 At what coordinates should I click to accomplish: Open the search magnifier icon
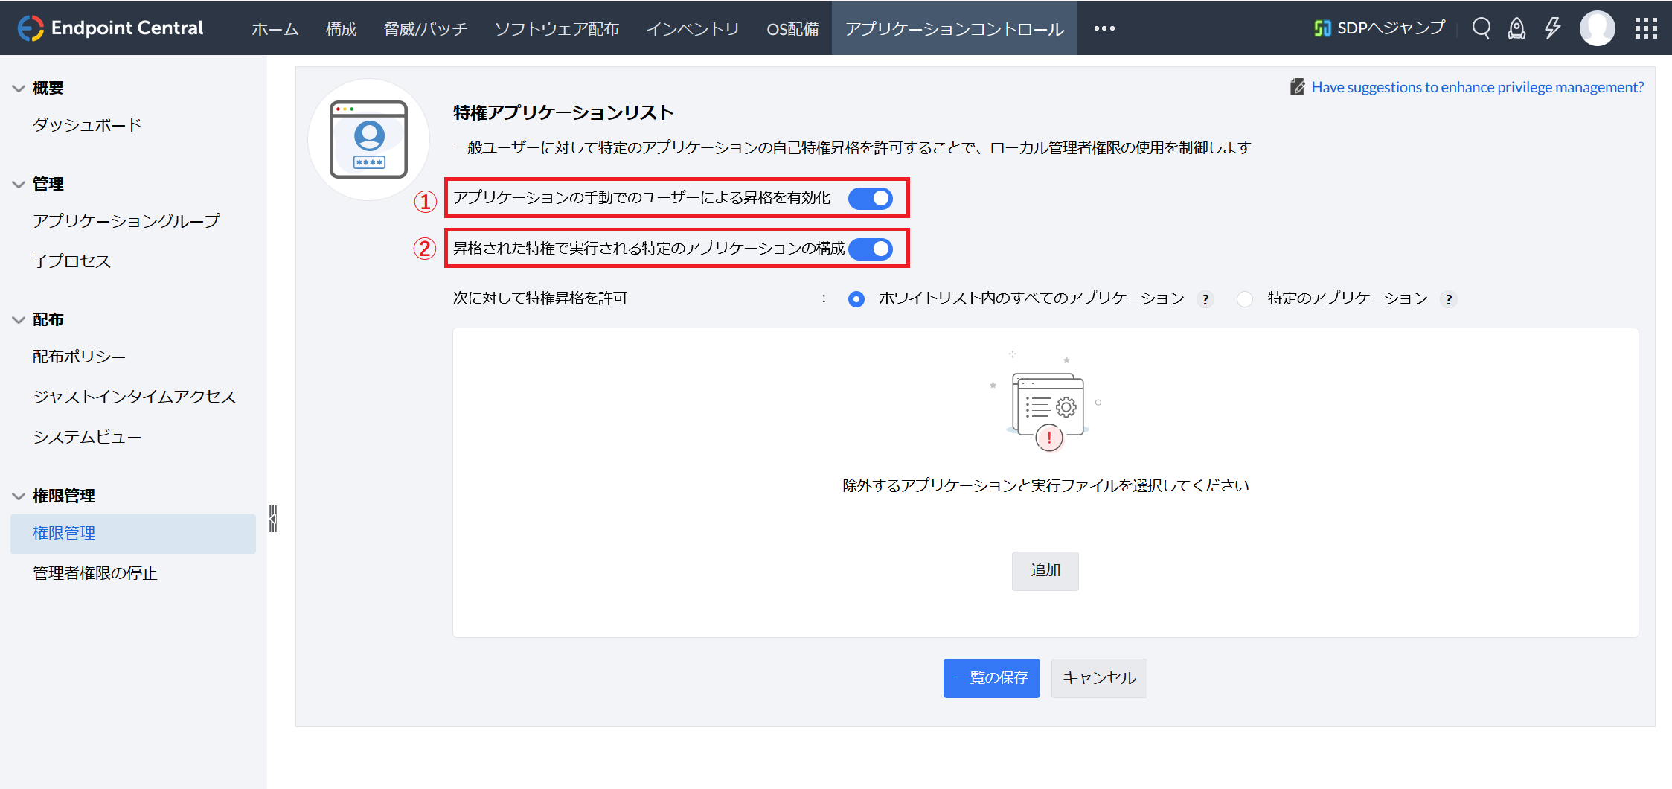1481,28
